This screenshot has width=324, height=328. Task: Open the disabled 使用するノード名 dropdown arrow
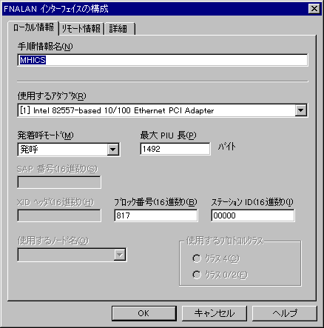[120, 255]
